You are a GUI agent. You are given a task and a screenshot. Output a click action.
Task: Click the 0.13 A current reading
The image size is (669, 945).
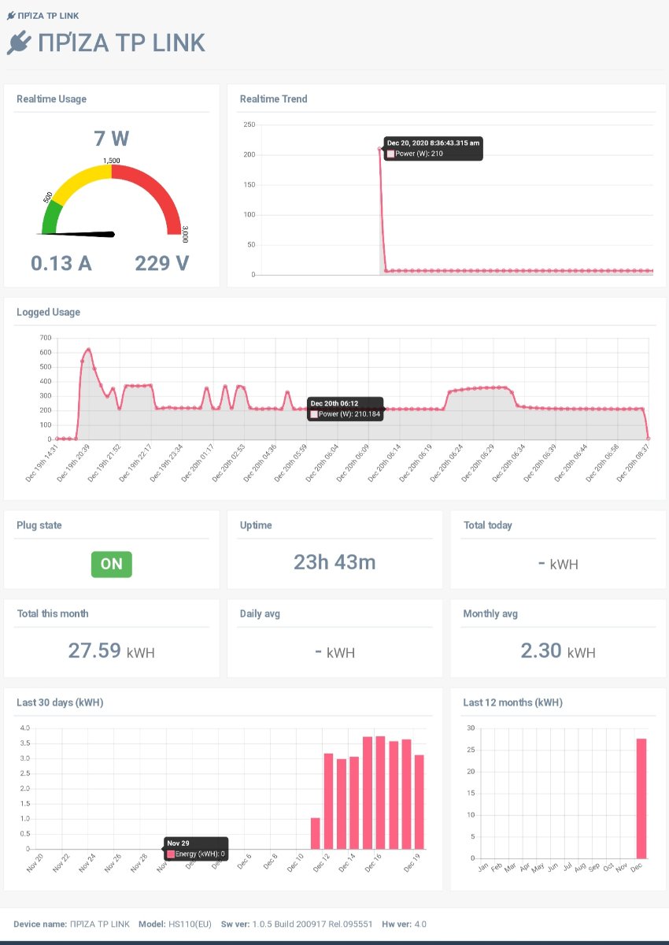pyautogui.click(x=61, y=263)
